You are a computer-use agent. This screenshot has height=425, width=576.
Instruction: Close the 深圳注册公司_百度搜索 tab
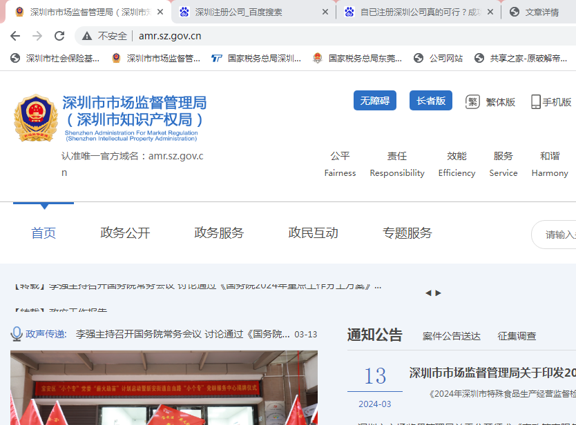pos(325,12)
